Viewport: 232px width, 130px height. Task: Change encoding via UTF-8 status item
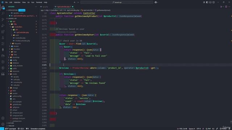click(199, 129)
